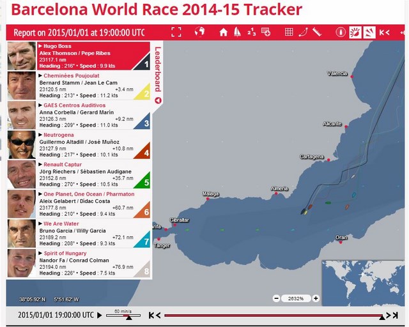Click the toolbar rewind-to-start icon

(384, 32)
